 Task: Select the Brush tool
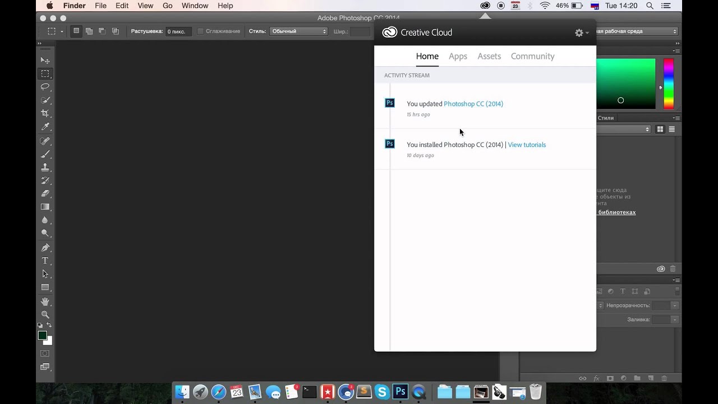[x=45, y=154]
